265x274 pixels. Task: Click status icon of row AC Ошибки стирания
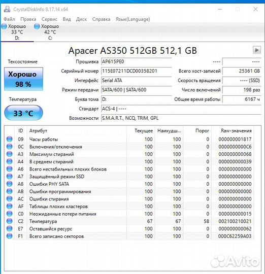pyautogui.click(x=10, y=199)
